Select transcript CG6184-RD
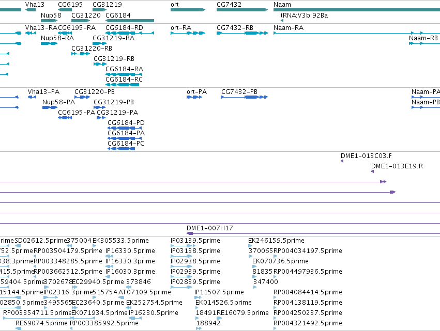Screen dimensions: 440x331 pyautogui.click(x=130, y=33)
